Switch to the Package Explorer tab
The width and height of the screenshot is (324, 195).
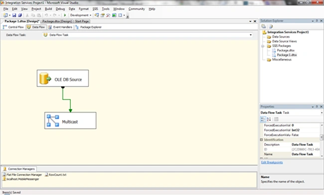coord(88,27)
